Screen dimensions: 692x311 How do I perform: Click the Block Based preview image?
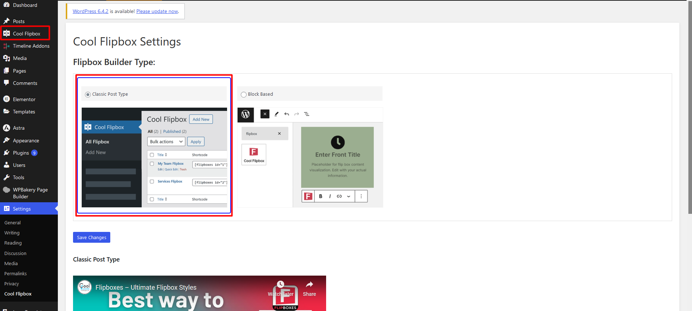(x=310, y=157)
